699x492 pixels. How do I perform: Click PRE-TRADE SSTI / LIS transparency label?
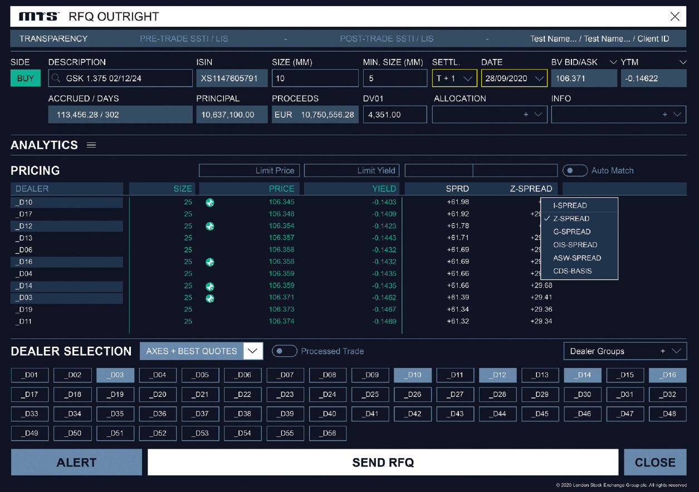coord(184,39)
